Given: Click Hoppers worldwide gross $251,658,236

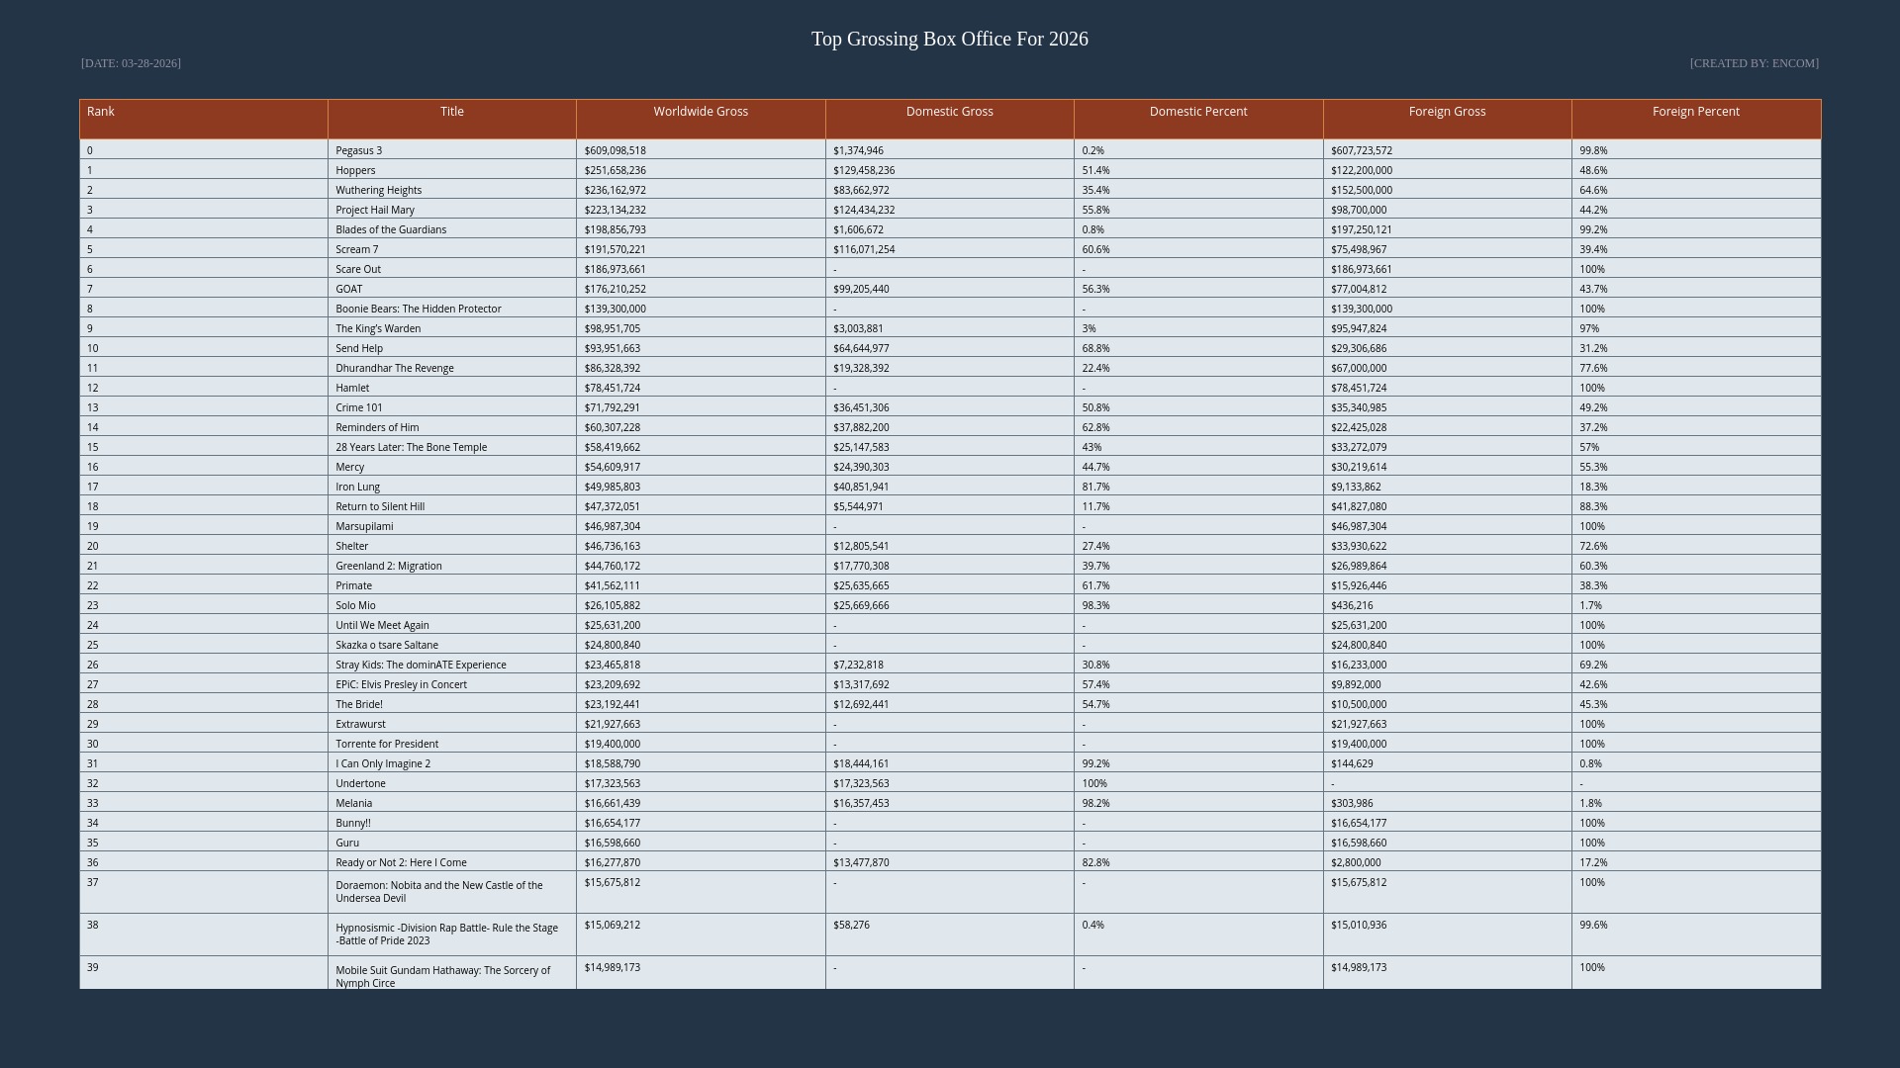Looking at the screenshot, I should coord(615,170).
